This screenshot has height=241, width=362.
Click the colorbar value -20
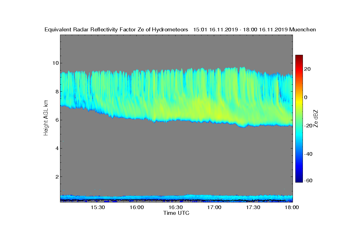point(308,126)
